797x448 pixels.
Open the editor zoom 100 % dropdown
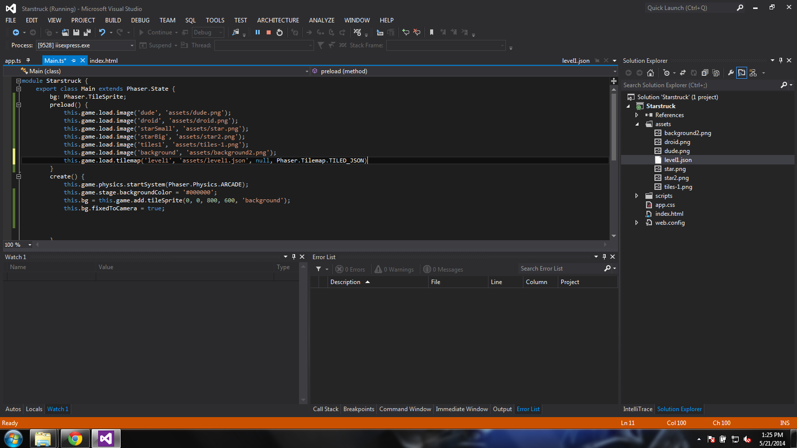click(x=29, y=245)
